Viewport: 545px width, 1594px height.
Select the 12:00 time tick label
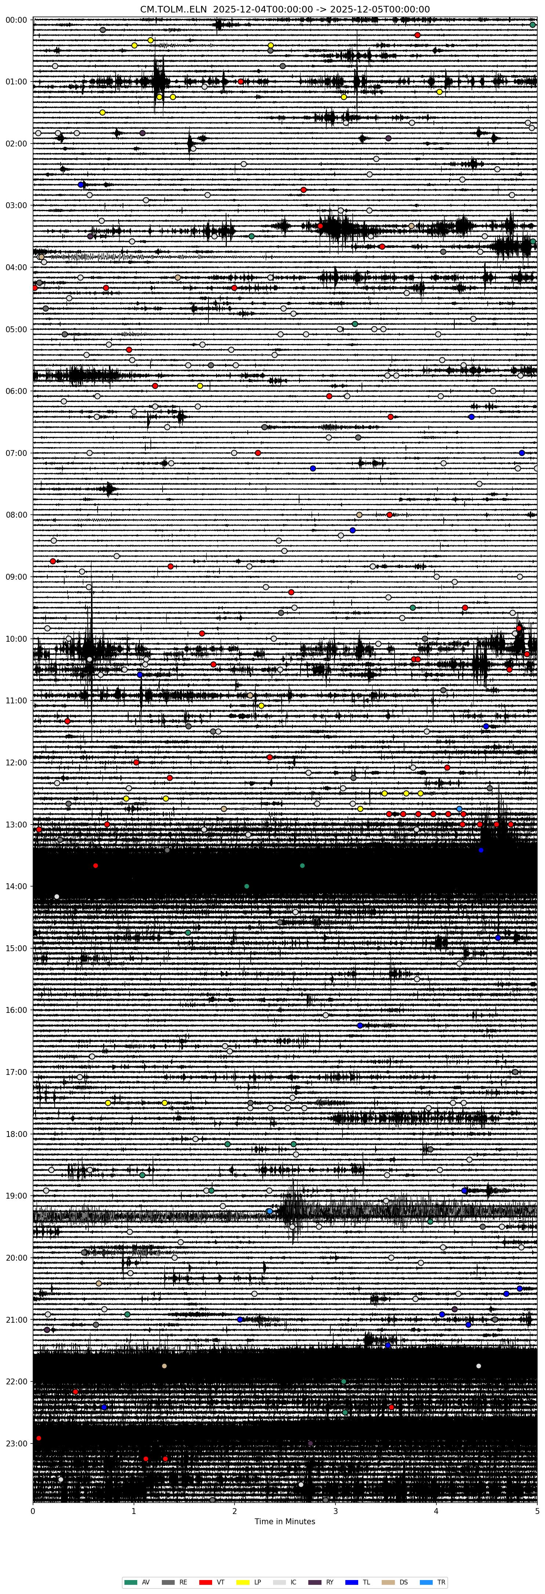click(16, 762)
